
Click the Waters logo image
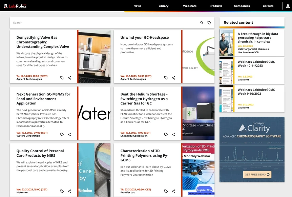coord(95,113)
